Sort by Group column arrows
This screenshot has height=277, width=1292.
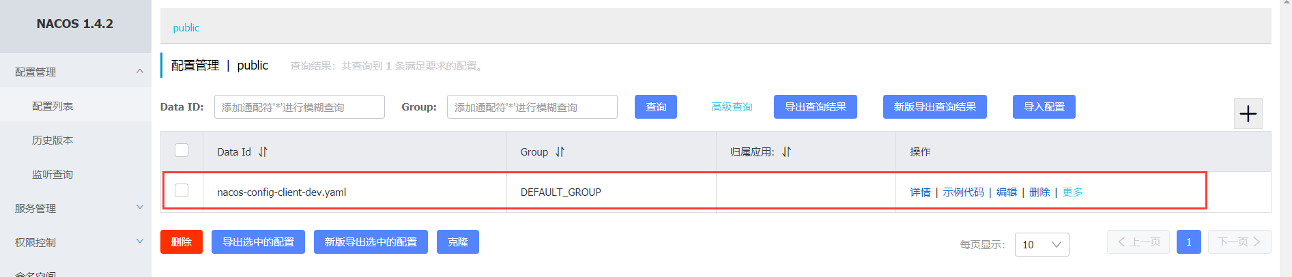[560, 152]
